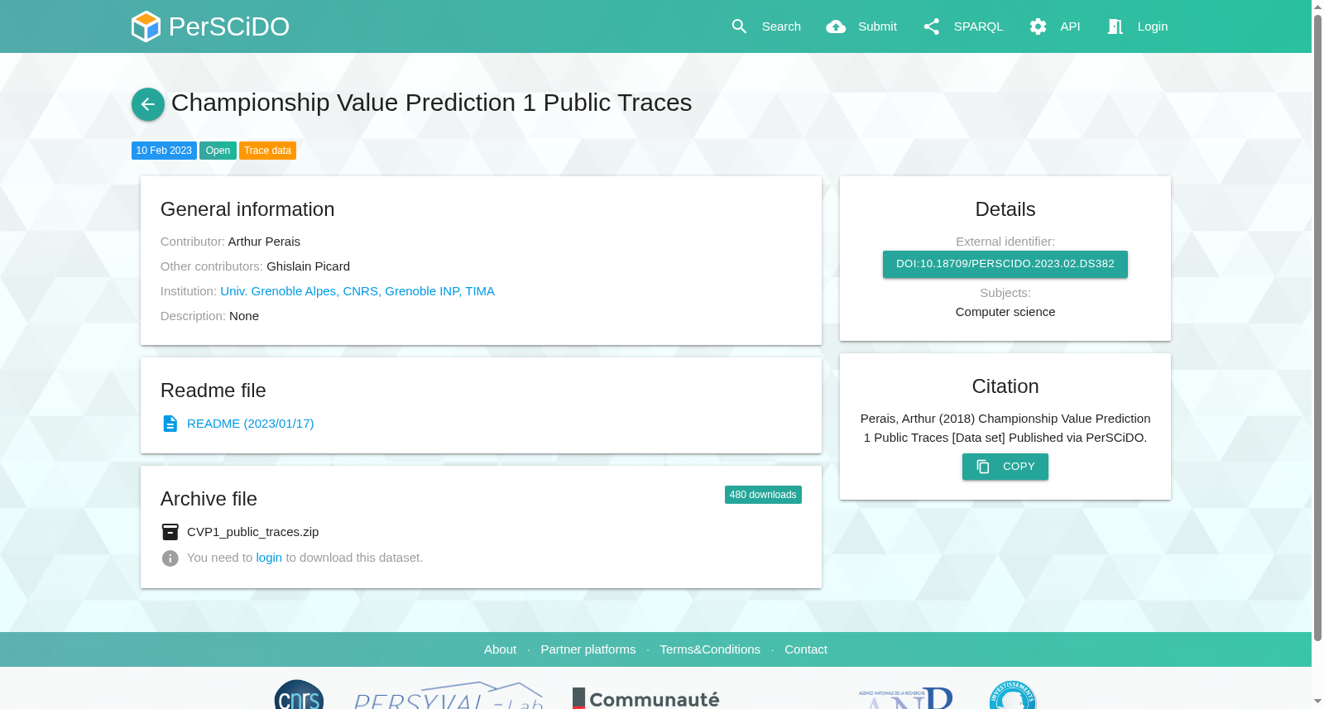Image resolution: width=1324 pixels, height=709 pixels.
Task: Click the Login door icon
Action: tap(1115, 26)
